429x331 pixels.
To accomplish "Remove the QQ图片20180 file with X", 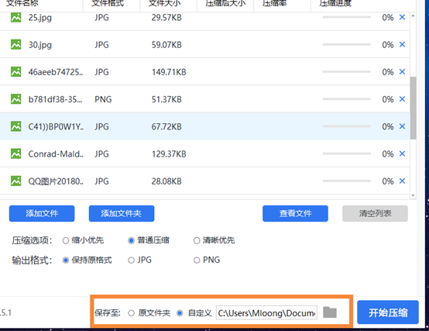I will pos(402,181).
